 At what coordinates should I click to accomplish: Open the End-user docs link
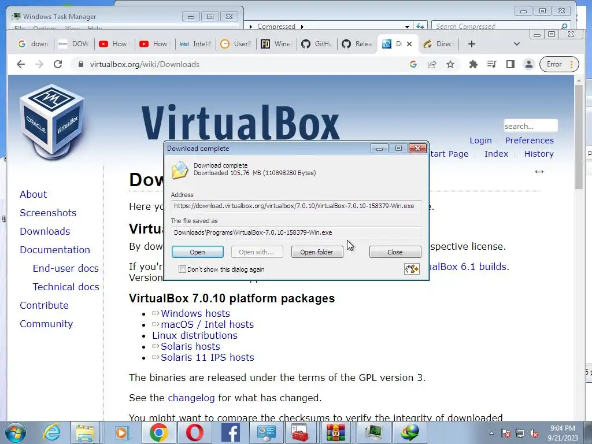point(66,268)
